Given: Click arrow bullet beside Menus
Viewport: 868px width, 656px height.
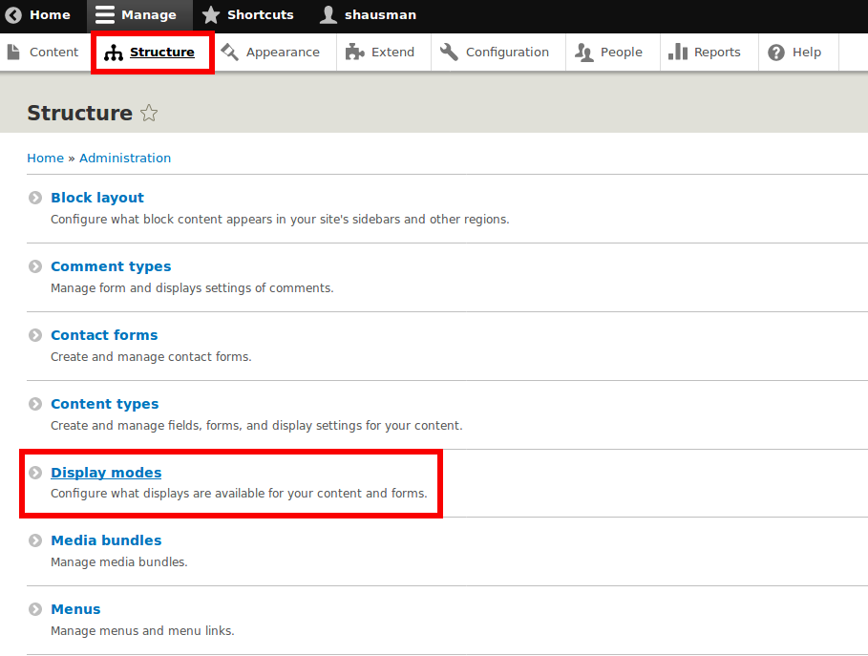Looking at the screenshot, I should click(x=35, y=609).
